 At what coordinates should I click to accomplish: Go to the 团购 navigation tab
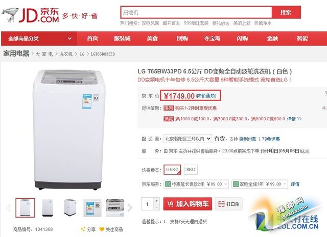[x=182, y=39]
